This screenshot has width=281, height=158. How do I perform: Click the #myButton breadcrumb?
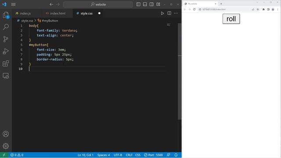pos(50,21)
